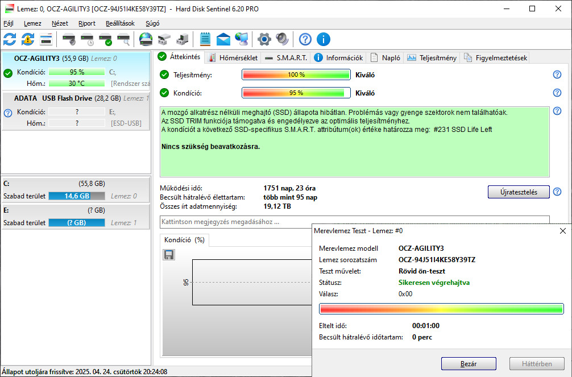The height and width of the screenshot is (377, 572).
Task: Click the '1751 nap, 23 óra' value
Action: [289, 188]
